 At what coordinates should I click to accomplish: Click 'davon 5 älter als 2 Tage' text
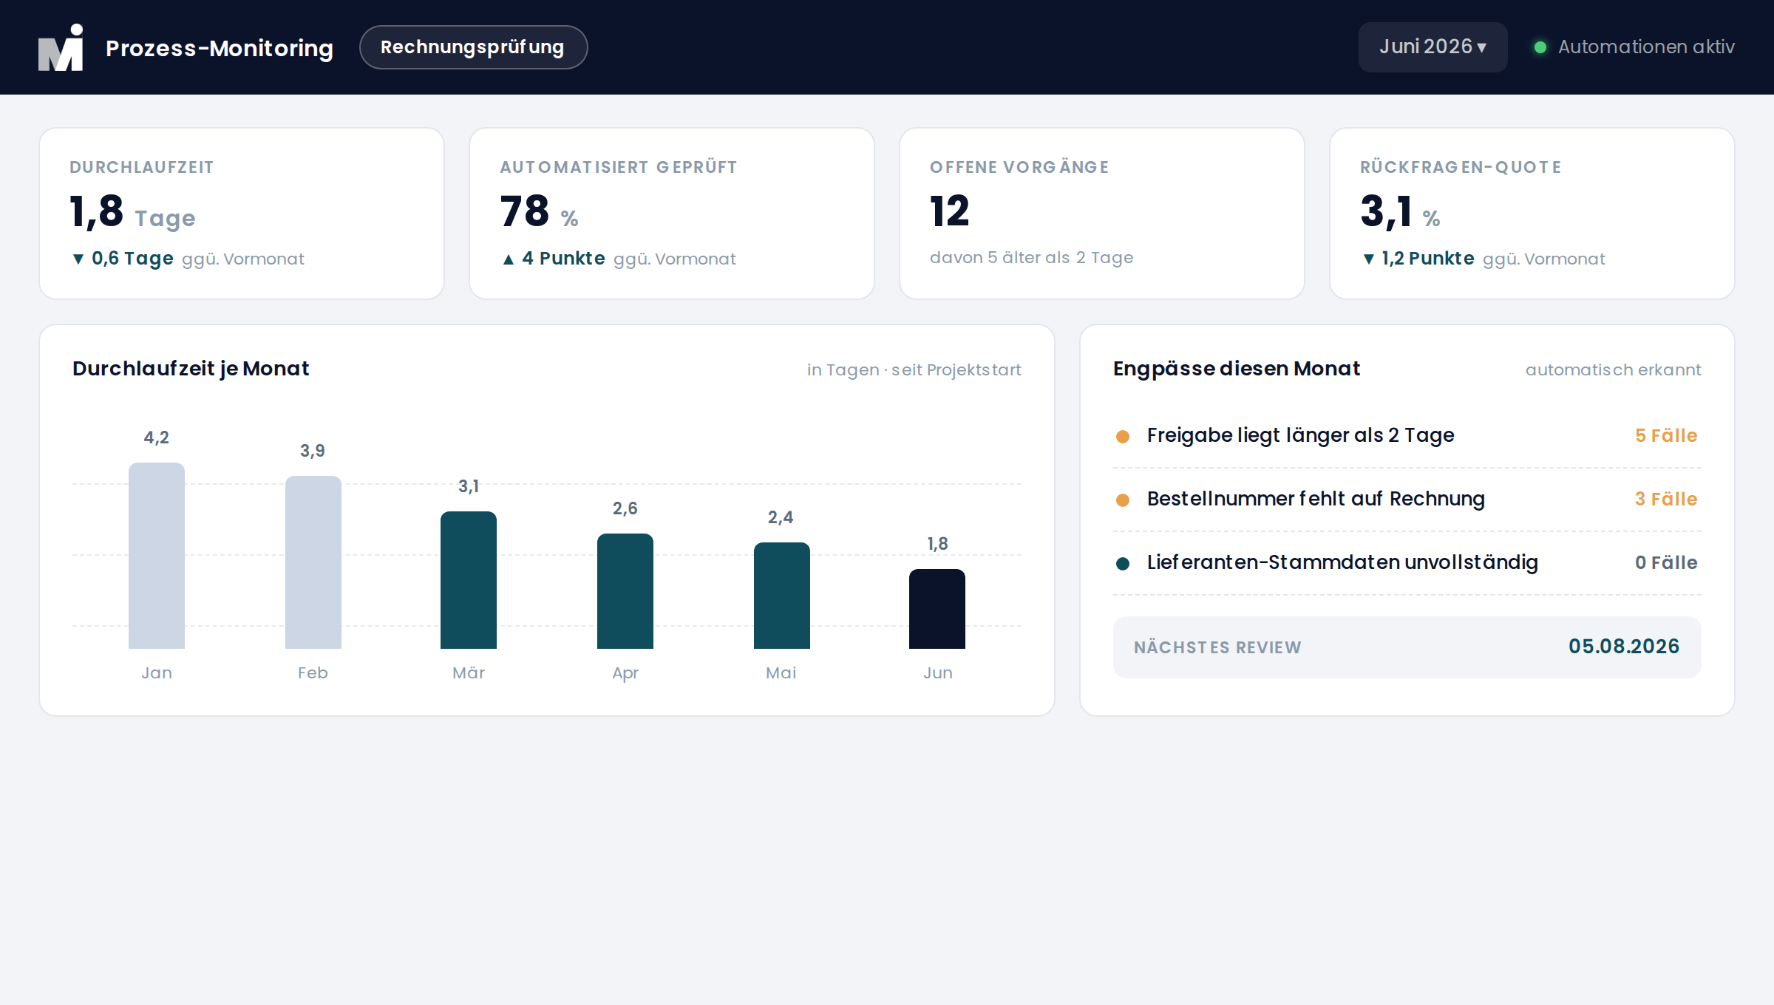tap(1031, 258)
